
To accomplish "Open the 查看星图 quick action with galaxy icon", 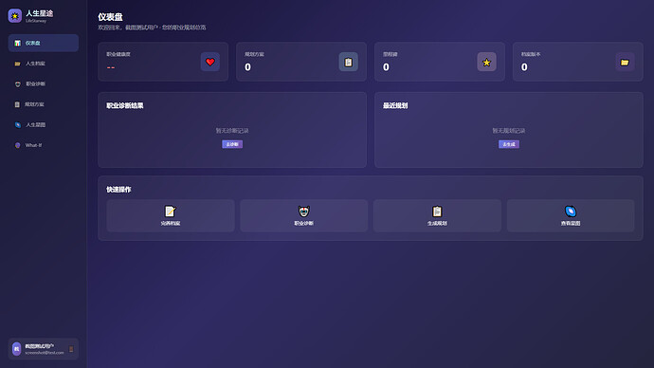I will click(571, 215).
